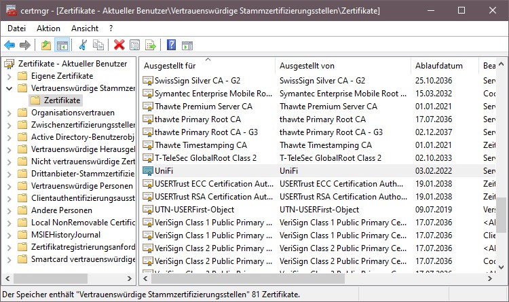Sort by Ablaufdatum column header
Viewport: 509px width, 302px height.
[x=445, y=66]
